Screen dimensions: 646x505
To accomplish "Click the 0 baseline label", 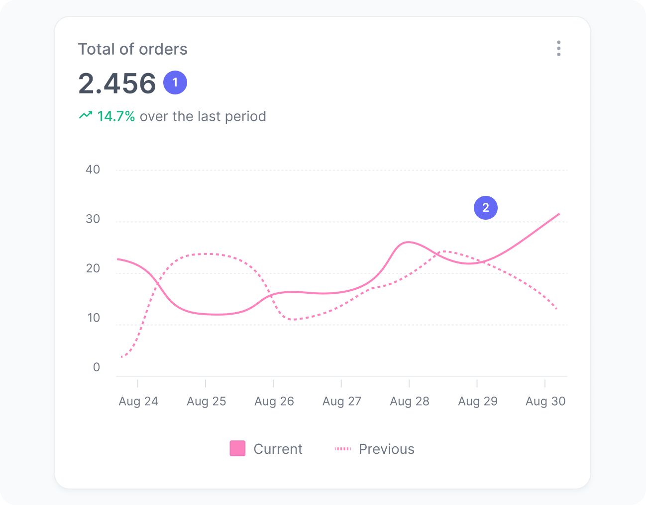I will [96, 367].
